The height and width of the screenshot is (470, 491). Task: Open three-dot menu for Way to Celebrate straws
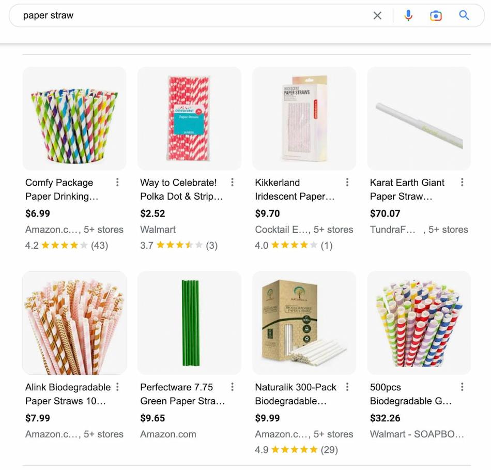pyautogui.click(x=232, y=182)
